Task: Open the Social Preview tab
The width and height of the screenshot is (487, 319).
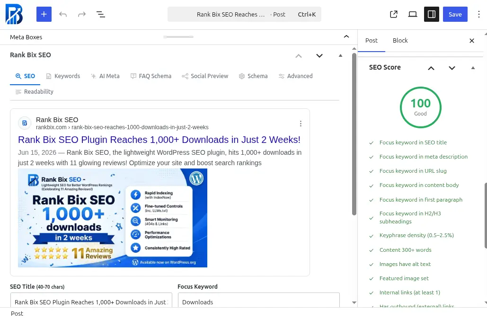Action: [205, 76]
